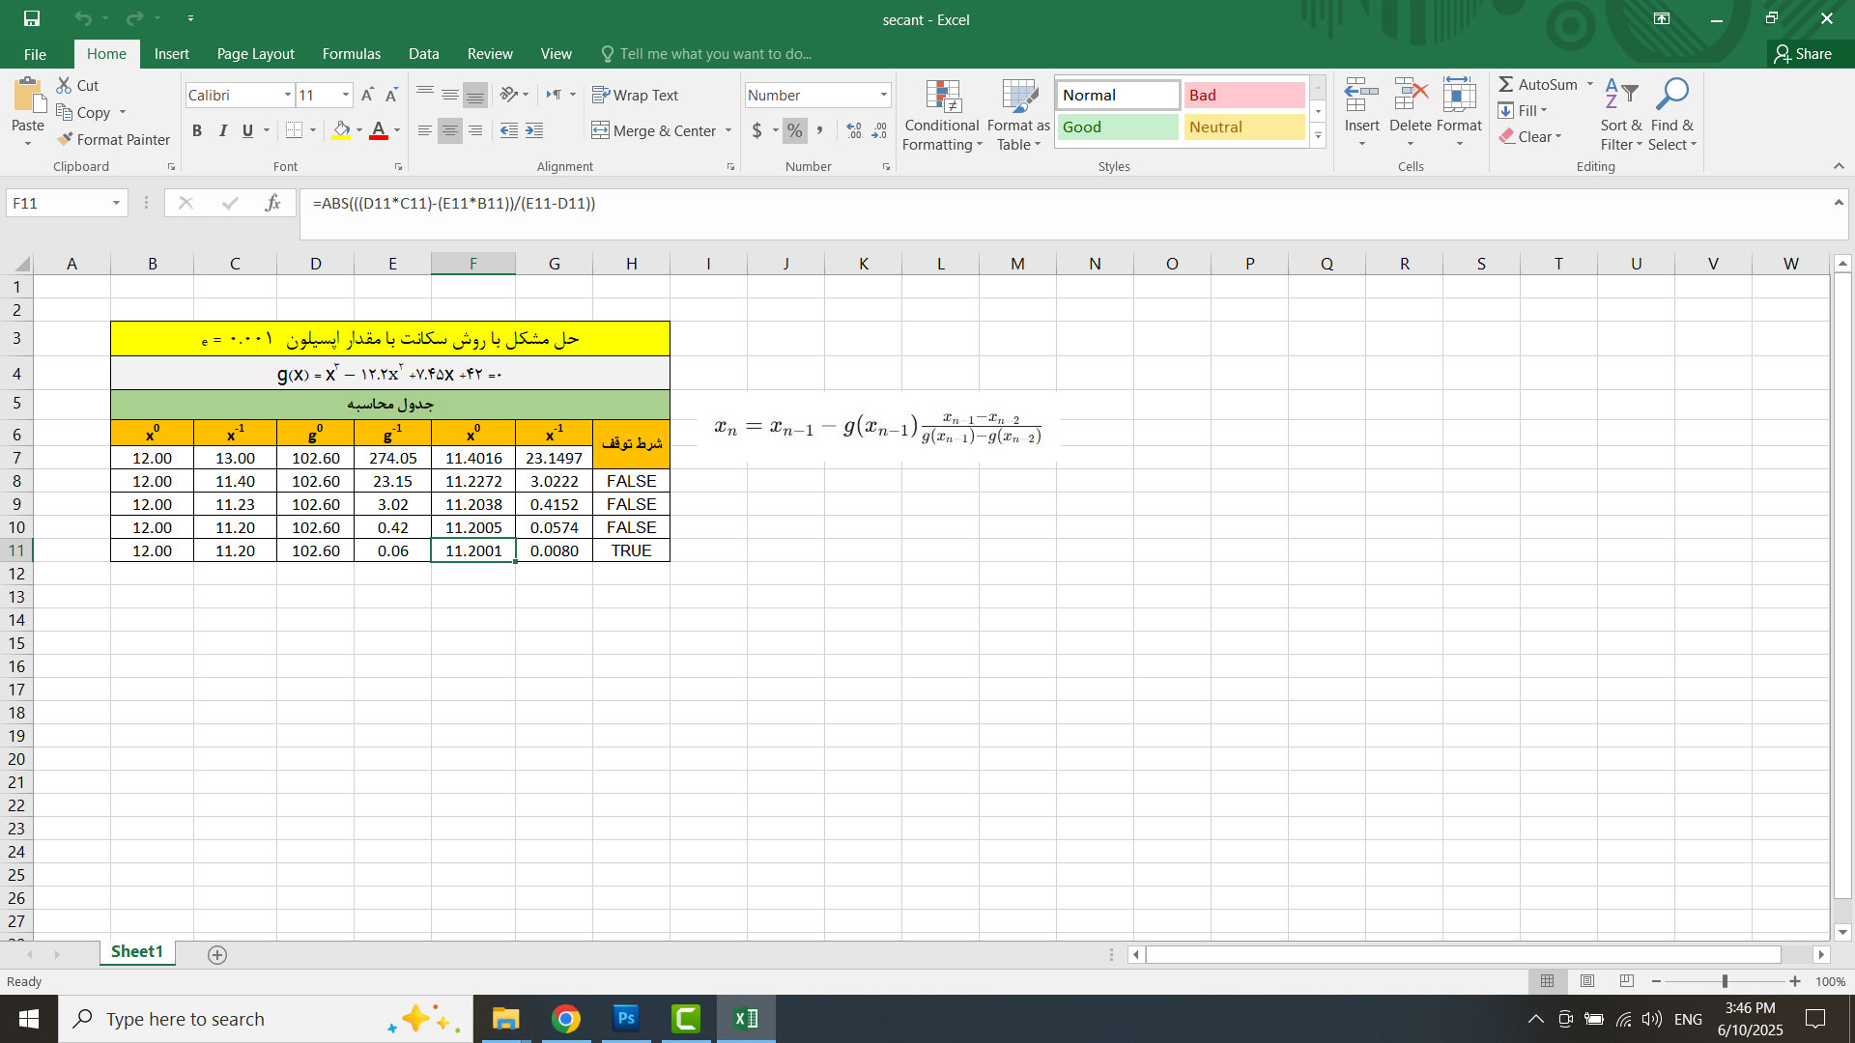Apply the Bad cell style
Viewport: 1855px width, 1043px height.
[1244, 95]
